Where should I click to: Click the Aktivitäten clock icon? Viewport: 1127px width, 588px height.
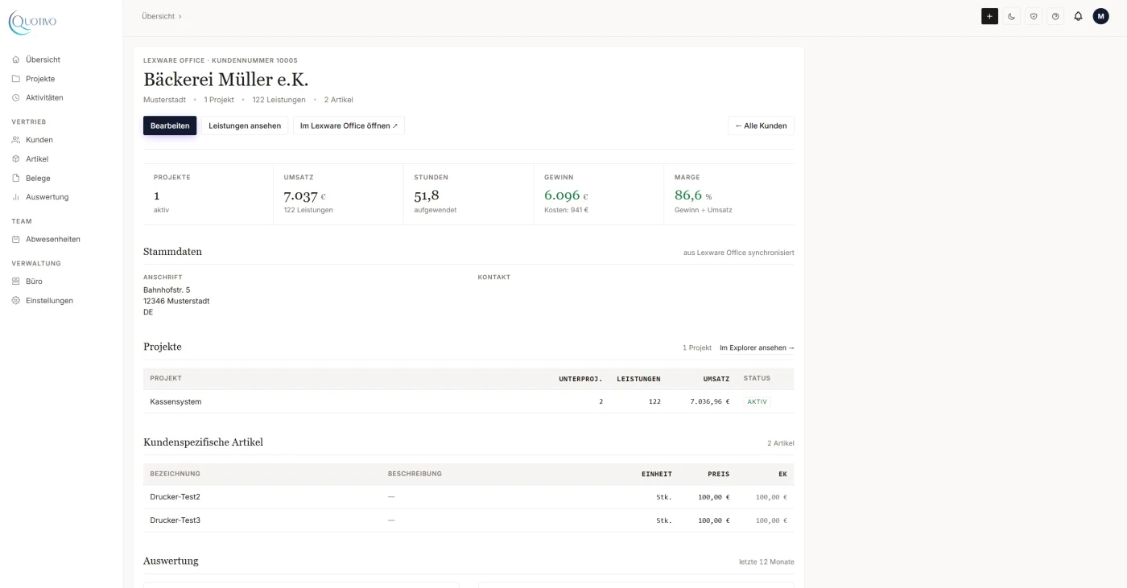tap(16, 97)
